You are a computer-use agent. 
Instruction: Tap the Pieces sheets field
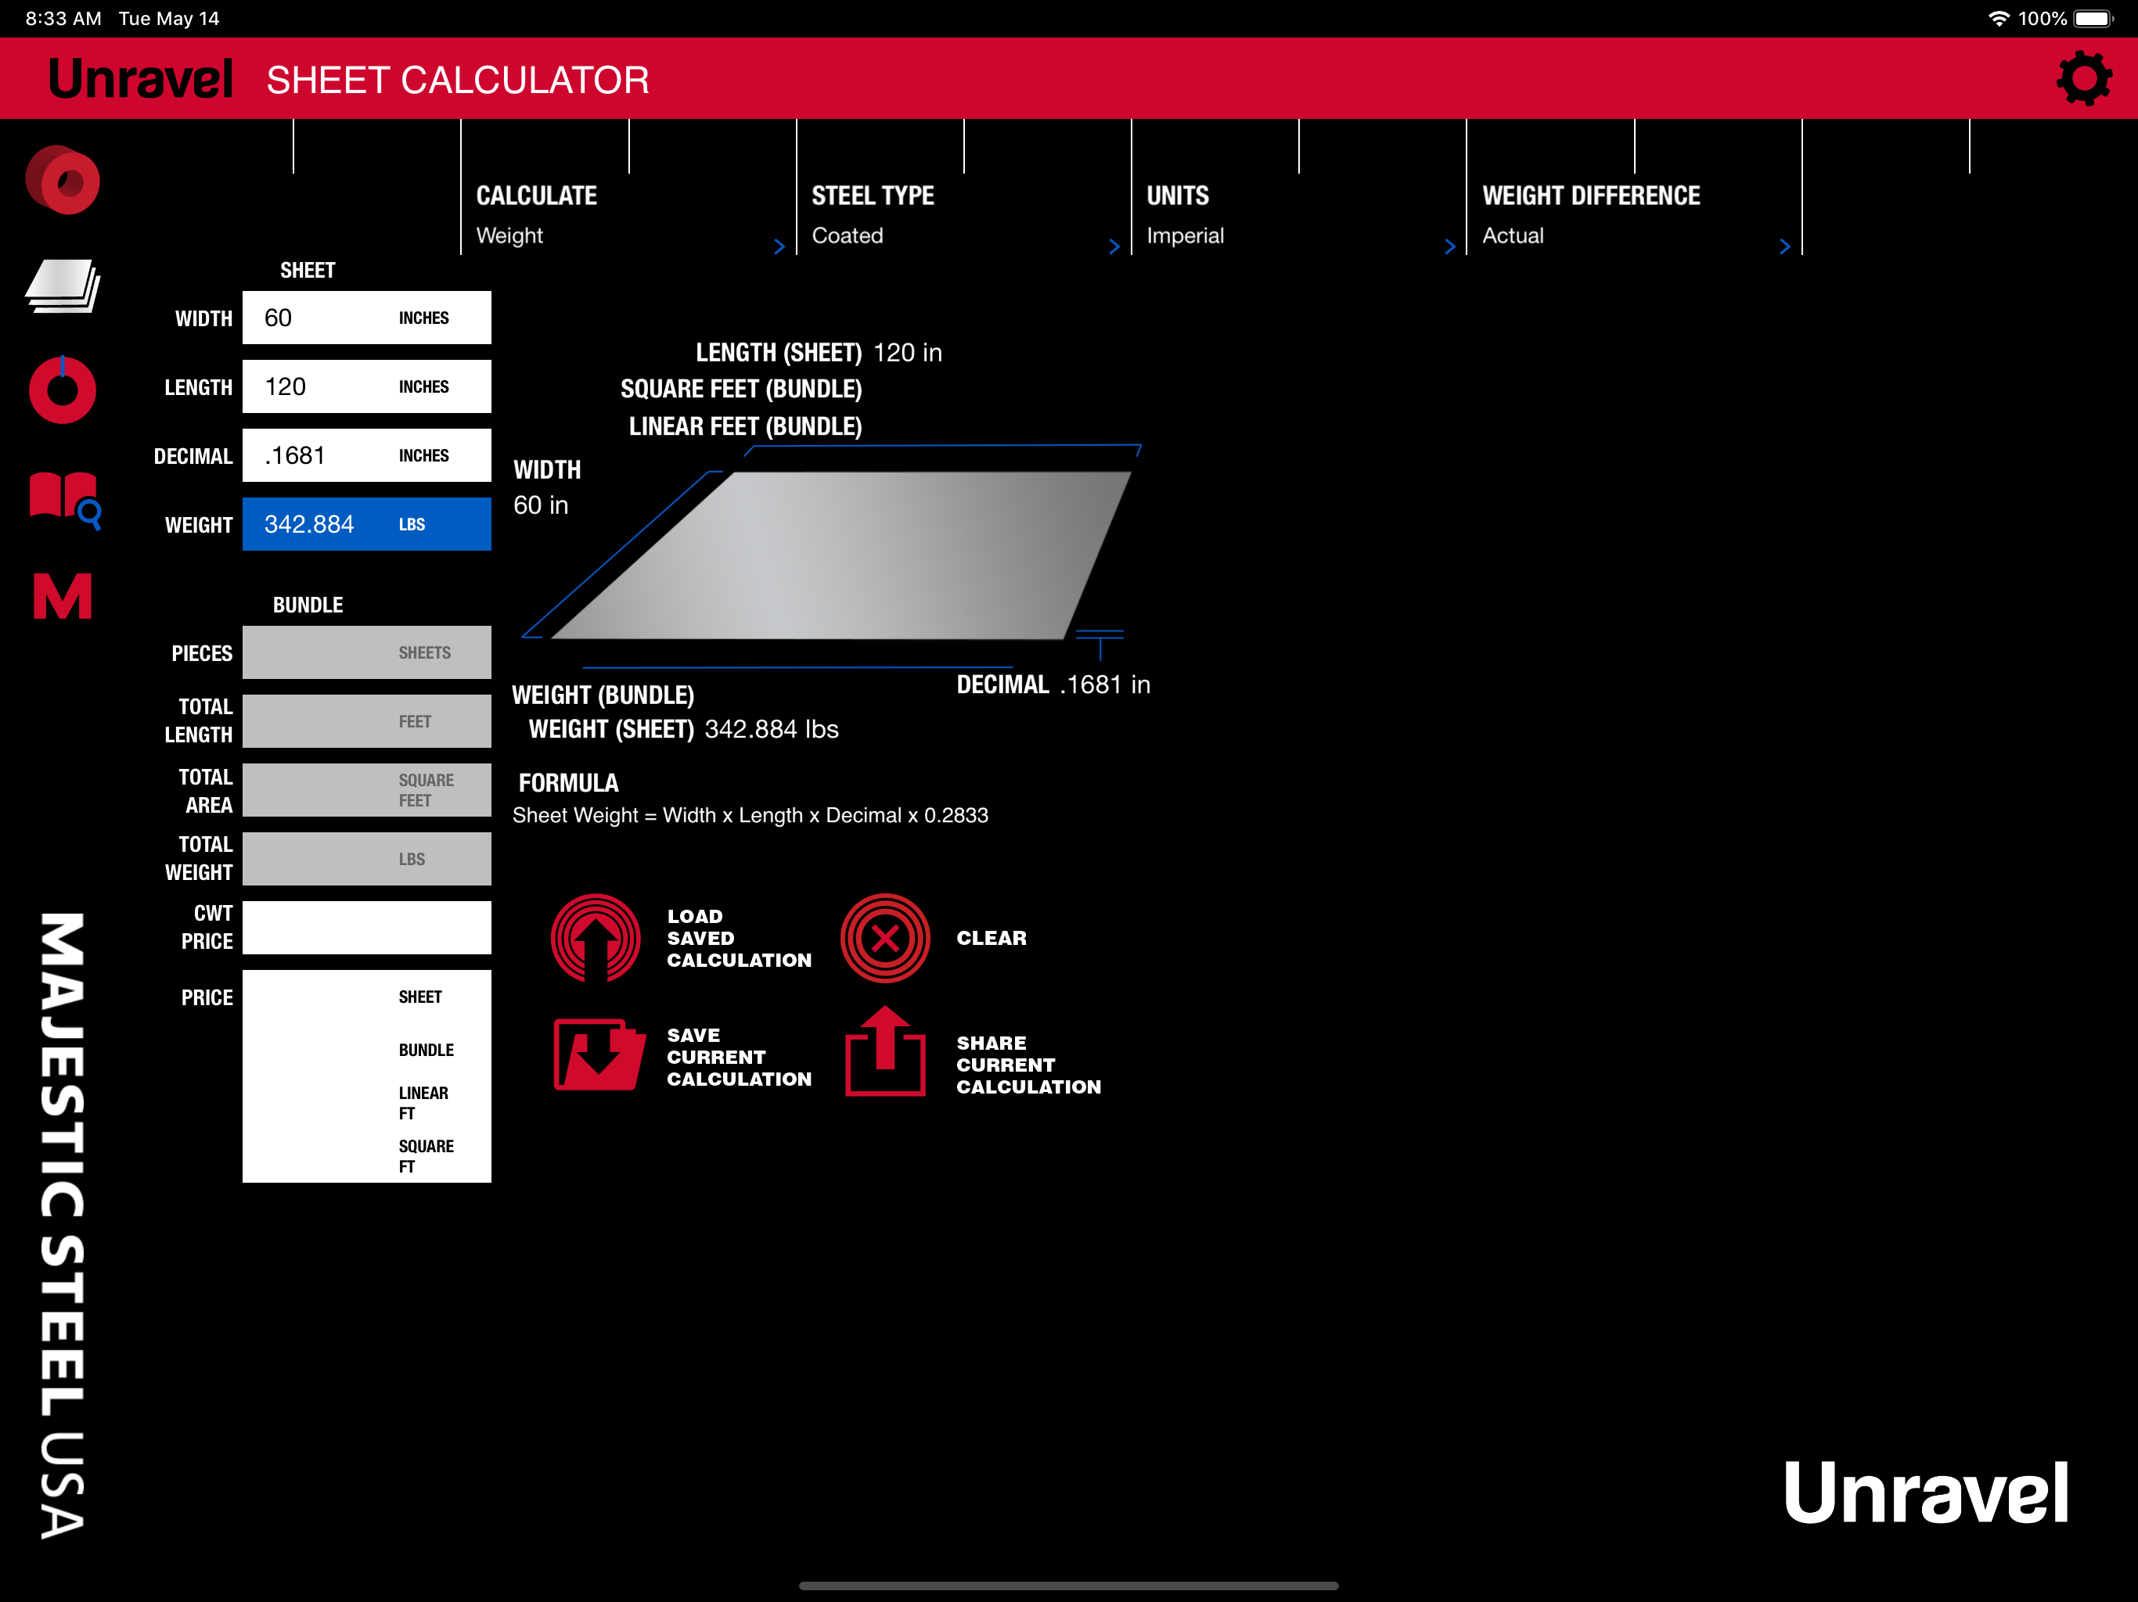click(366, 653)
